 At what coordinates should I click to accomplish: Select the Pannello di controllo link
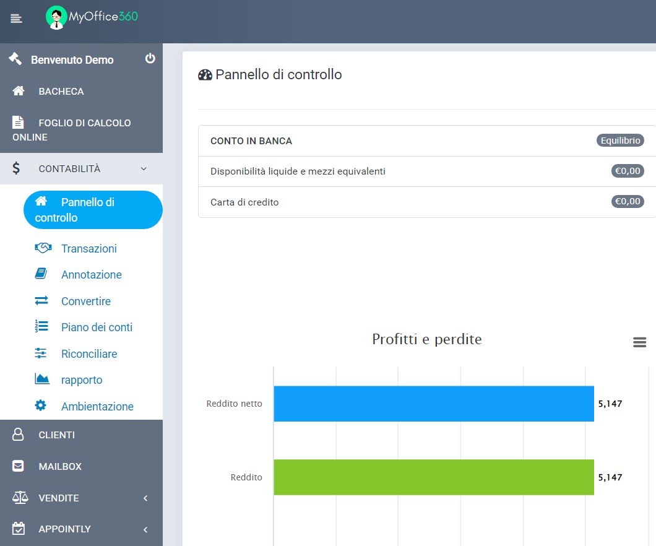(93, 210)
